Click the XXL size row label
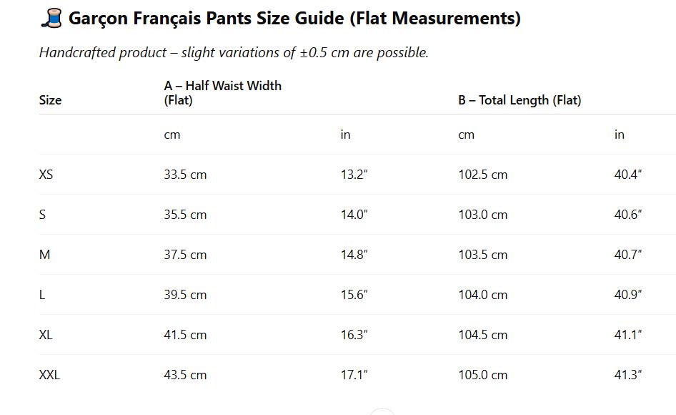 click(x=49, y=375)
